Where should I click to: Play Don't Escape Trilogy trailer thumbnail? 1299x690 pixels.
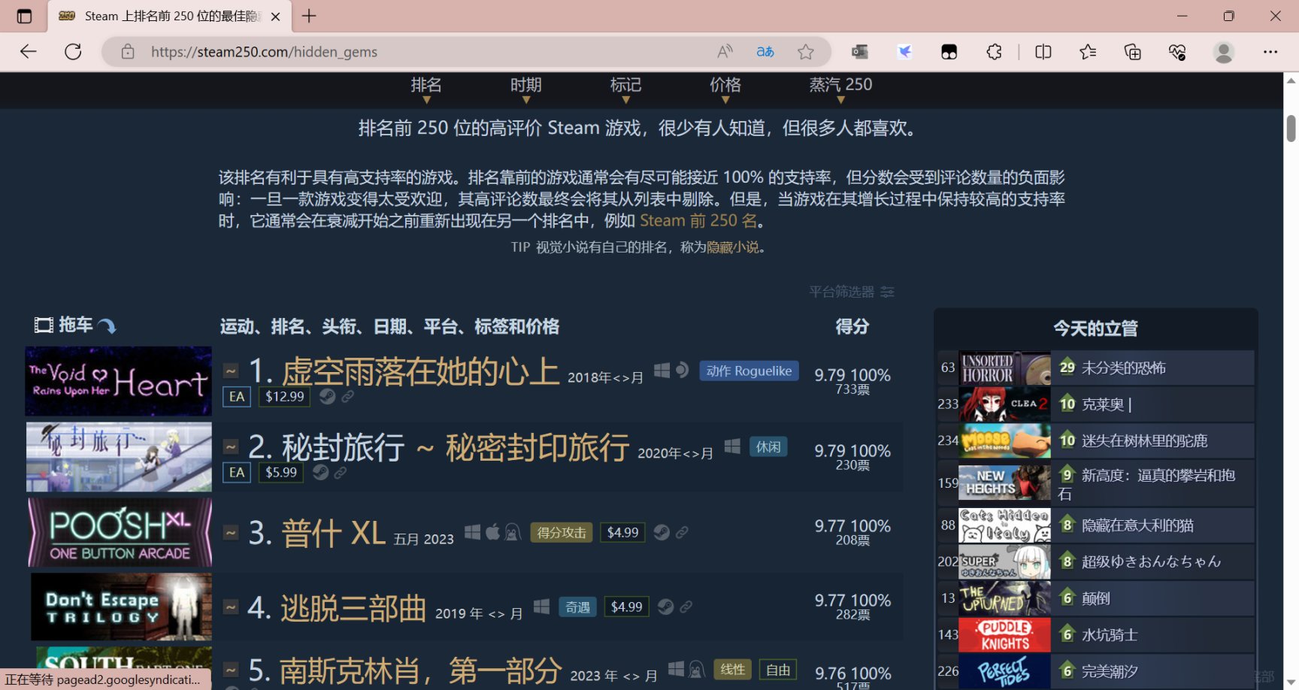121,607
